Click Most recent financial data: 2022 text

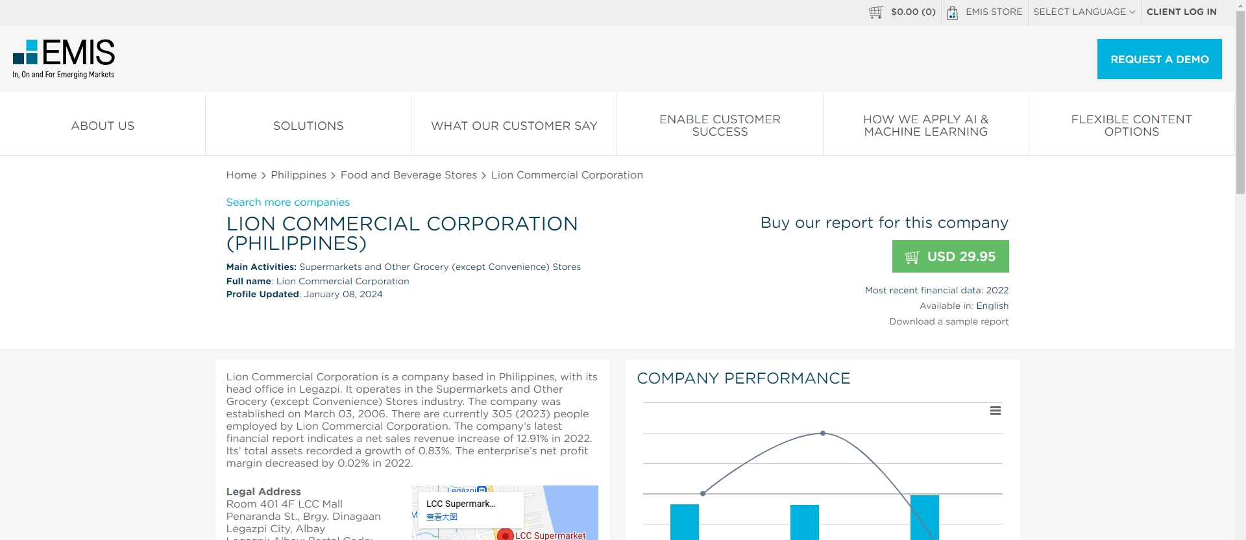(x=936, y=290)
